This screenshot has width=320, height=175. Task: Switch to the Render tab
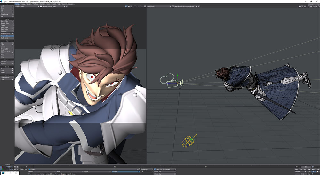(x=43, y=4)
